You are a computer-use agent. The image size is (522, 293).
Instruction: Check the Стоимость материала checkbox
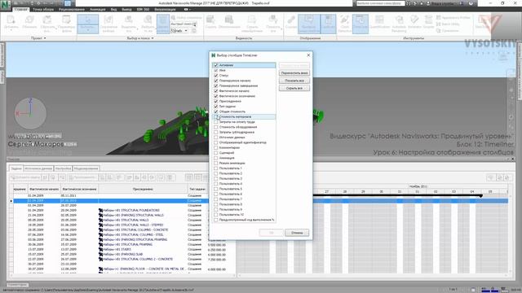coord(215,116)
